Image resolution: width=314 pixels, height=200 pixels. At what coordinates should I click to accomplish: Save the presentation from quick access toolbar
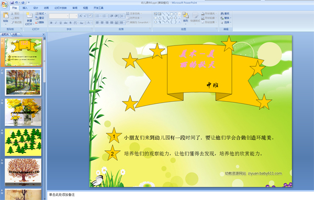point(12,3)
